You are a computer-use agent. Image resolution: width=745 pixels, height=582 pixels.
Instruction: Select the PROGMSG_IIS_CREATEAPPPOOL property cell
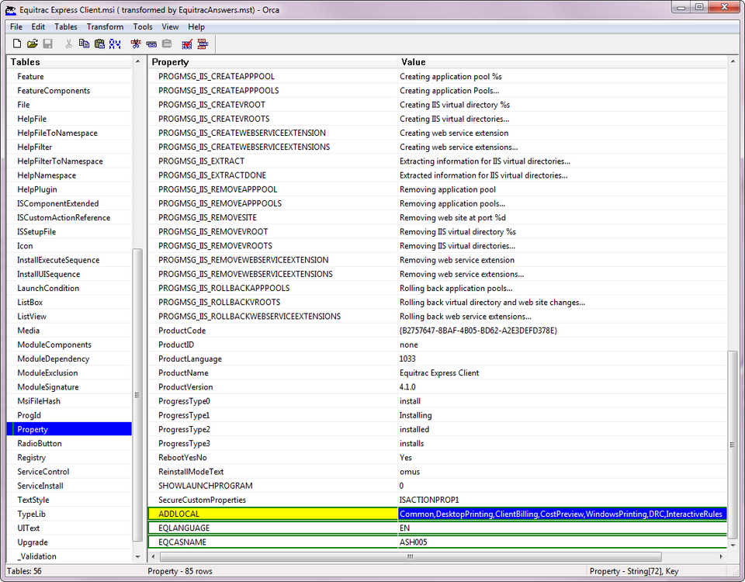pos(272,77)
